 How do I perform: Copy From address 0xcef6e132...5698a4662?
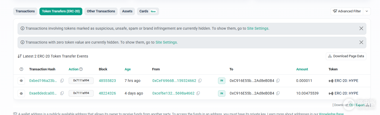(198, 93)
